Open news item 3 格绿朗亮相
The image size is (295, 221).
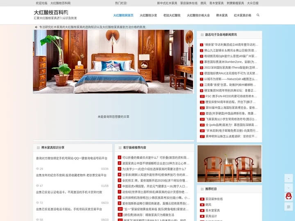[x=231, y=56]
